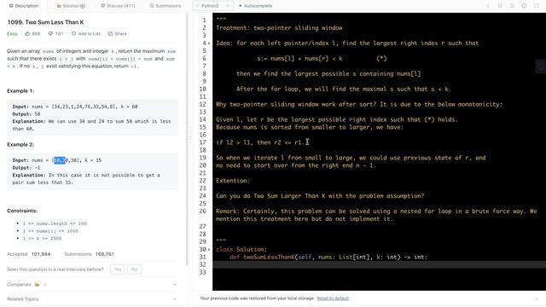Dismiss the restored-code notification

coord(537,298)
